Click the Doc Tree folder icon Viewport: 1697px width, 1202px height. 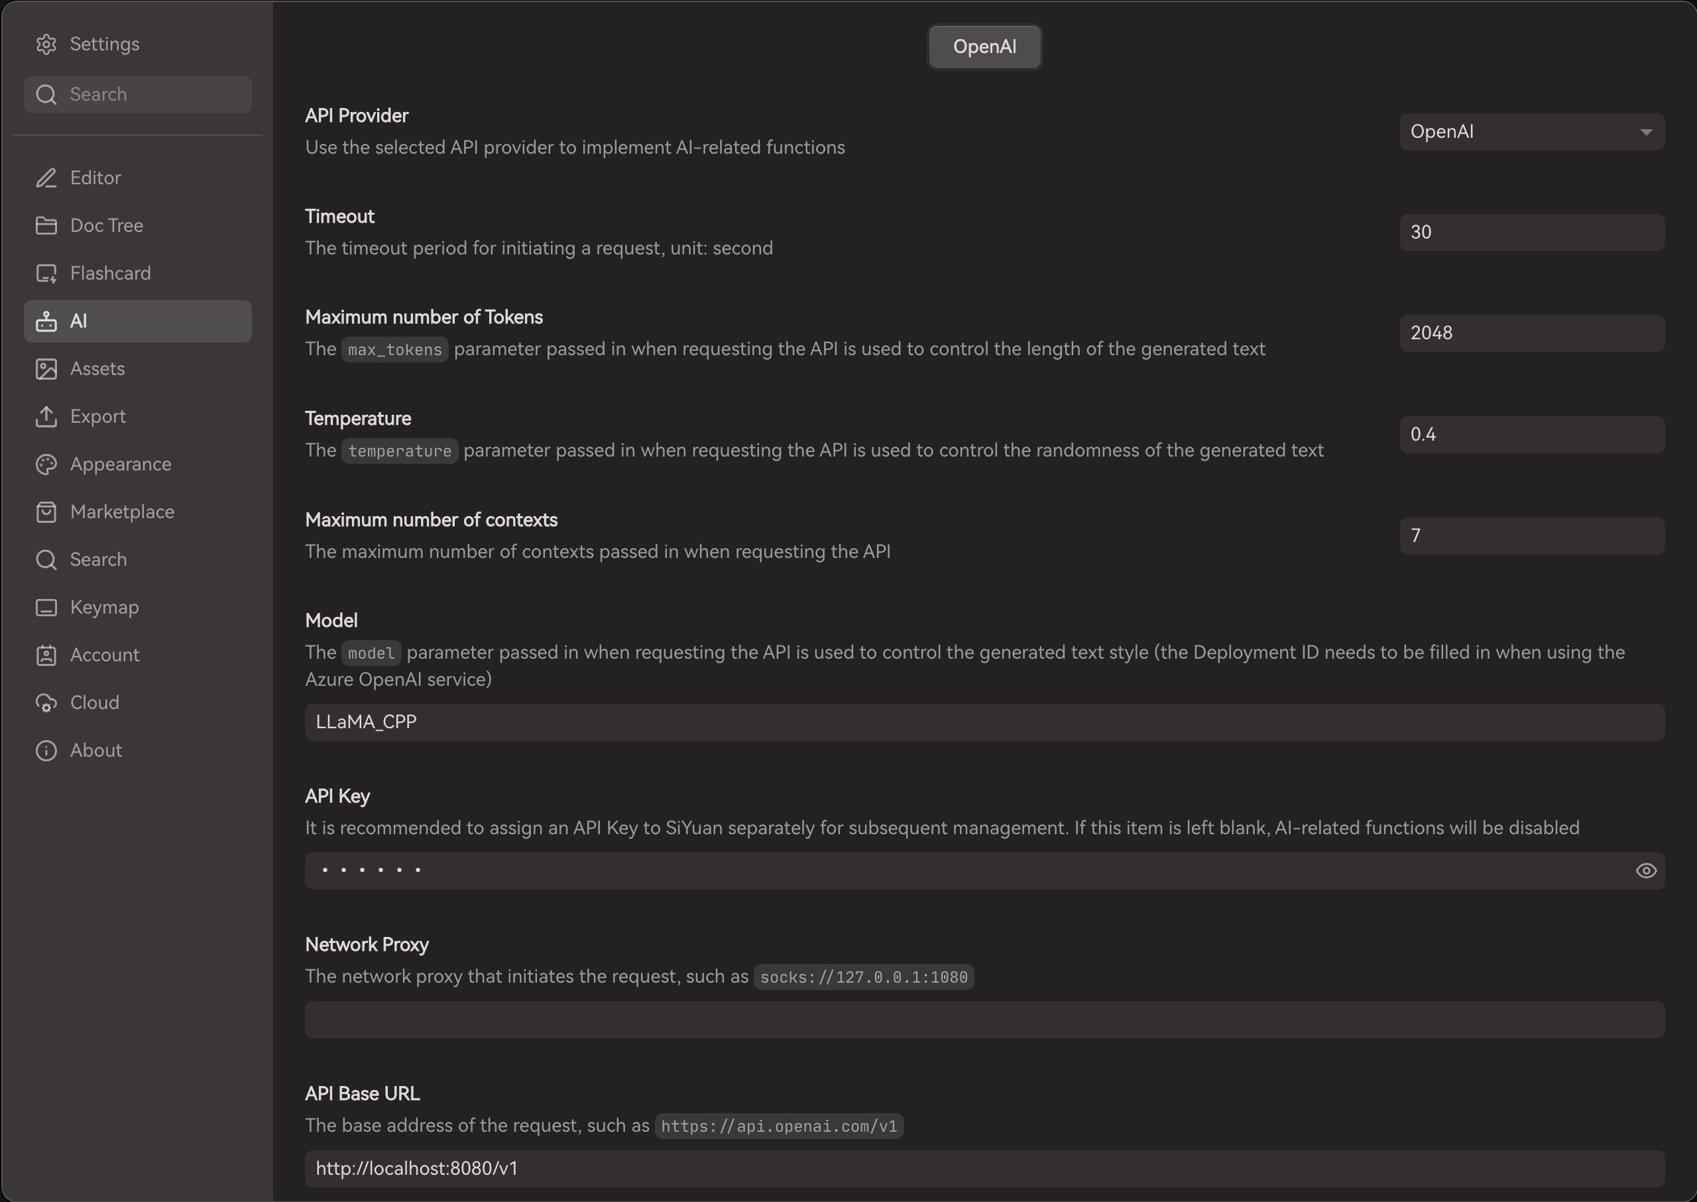pos(46,226)
